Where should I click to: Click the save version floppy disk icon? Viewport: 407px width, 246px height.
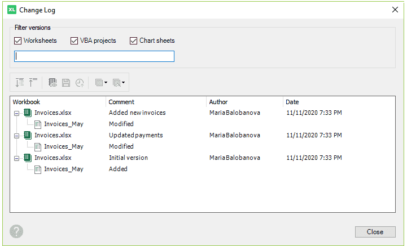click(66, 83)
